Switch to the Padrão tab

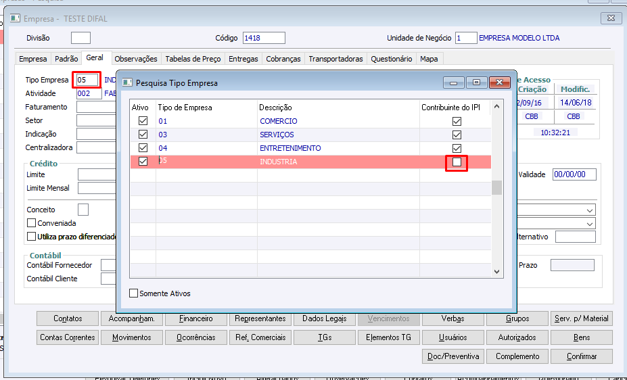[66, 59]
